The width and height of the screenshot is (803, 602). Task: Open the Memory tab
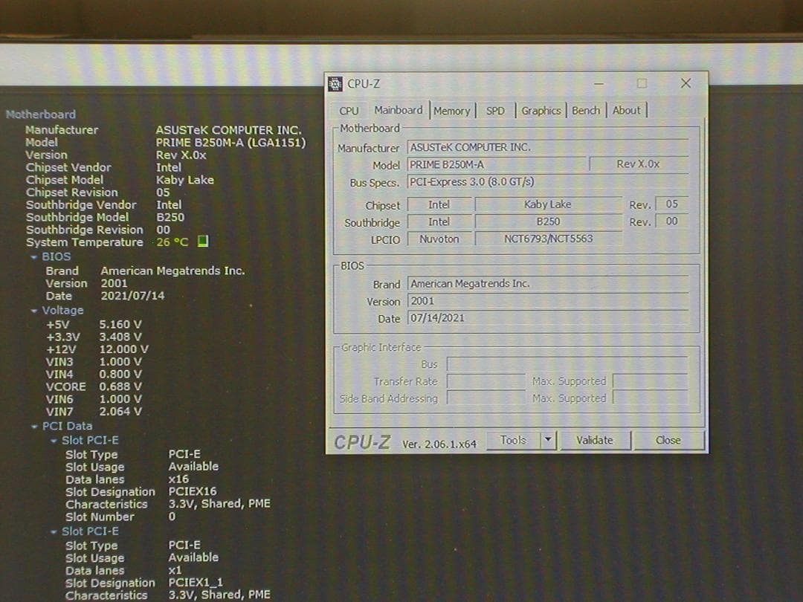pyautogui.click(x=452, y=111)
